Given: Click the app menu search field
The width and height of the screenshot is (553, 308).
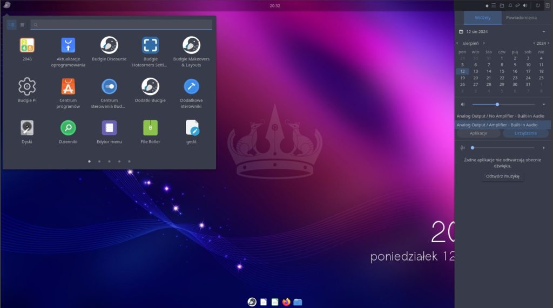Looking at the screenshot, I should pos(122,25).
